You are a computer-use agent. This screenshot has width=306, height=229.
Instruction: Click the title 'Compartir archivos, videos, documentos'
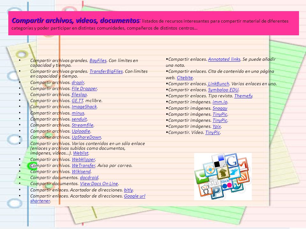76,20
